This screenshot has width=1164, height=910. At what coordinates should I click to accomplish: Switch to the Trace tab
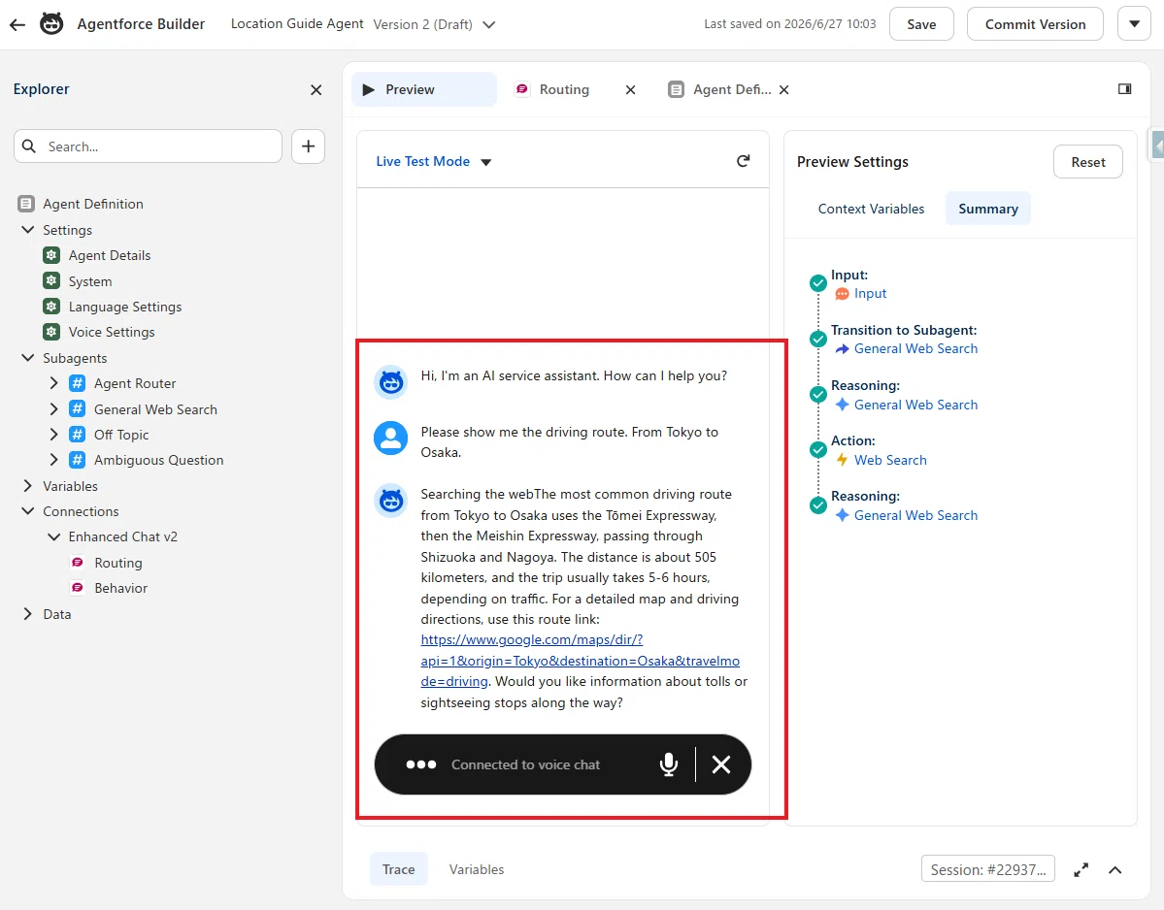pyautogui.click(x=399, y=869)
